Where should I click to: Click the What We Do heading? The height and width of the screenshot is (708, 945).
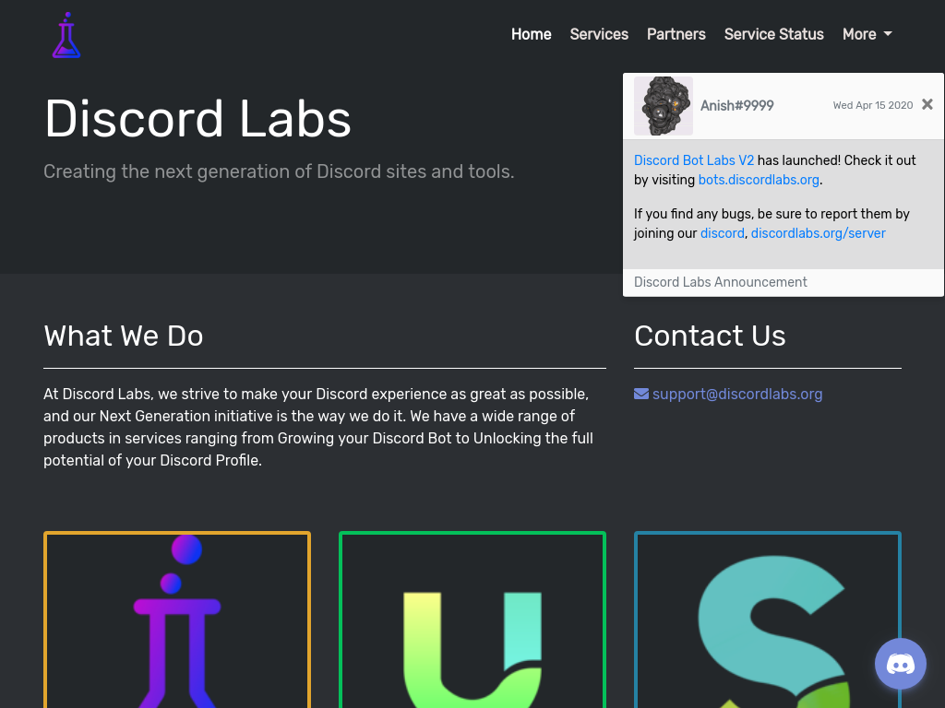(x=124, y=336)
